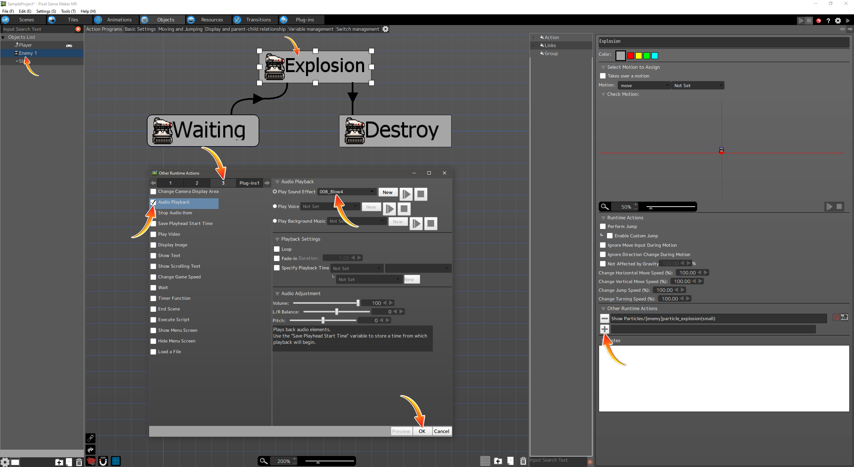
Task: Open the 008_Blow4 sound effect dropdown
Action: click(x=346, y=192)
